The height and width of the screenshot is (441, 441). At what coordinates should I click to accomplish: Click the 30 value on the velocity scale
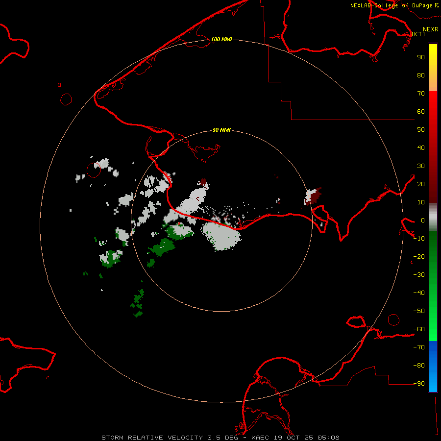[421, 166]
